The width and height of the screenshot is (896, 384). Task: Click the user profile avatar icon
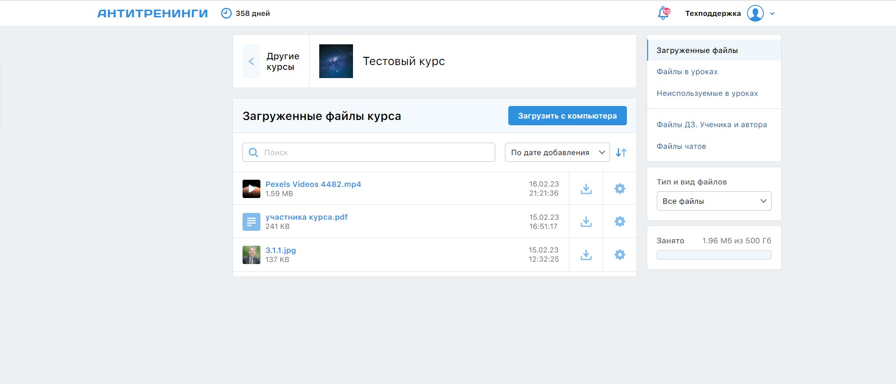755,13
